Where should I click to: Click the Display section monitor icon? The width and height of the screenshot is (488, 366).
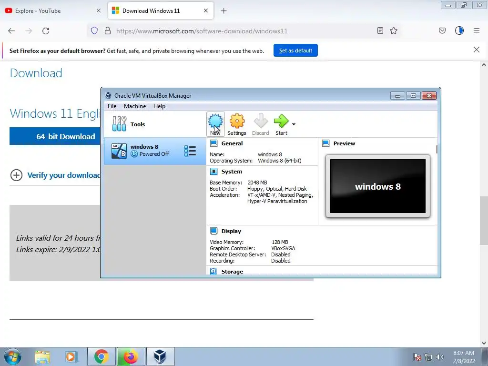pyautogui.click(x=214, y=231)
